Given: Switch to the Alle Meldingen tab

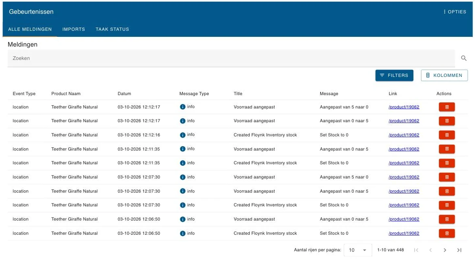Looking at the screenshot, I should pyautogui.click(x=30, y=30).
